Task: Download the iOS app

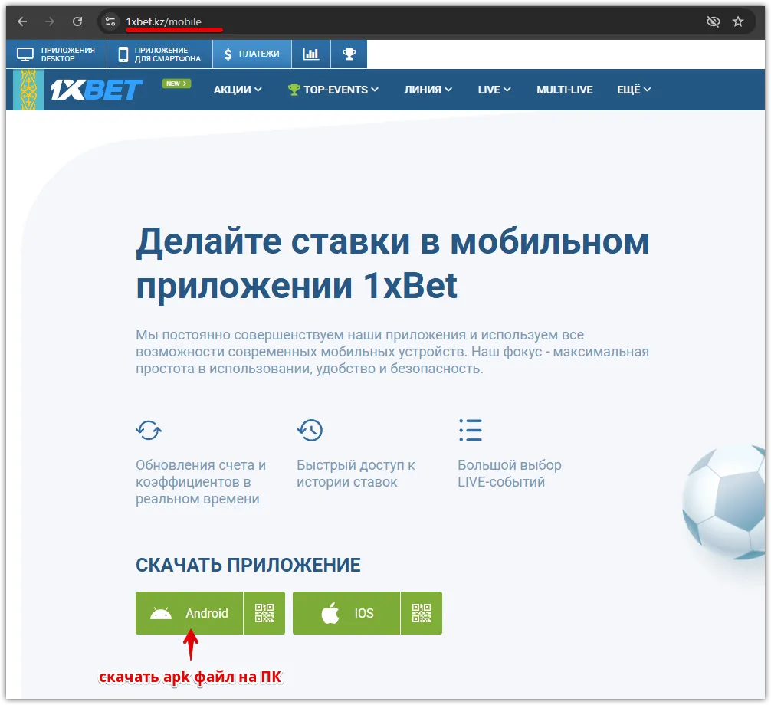Action: [346, 613]
